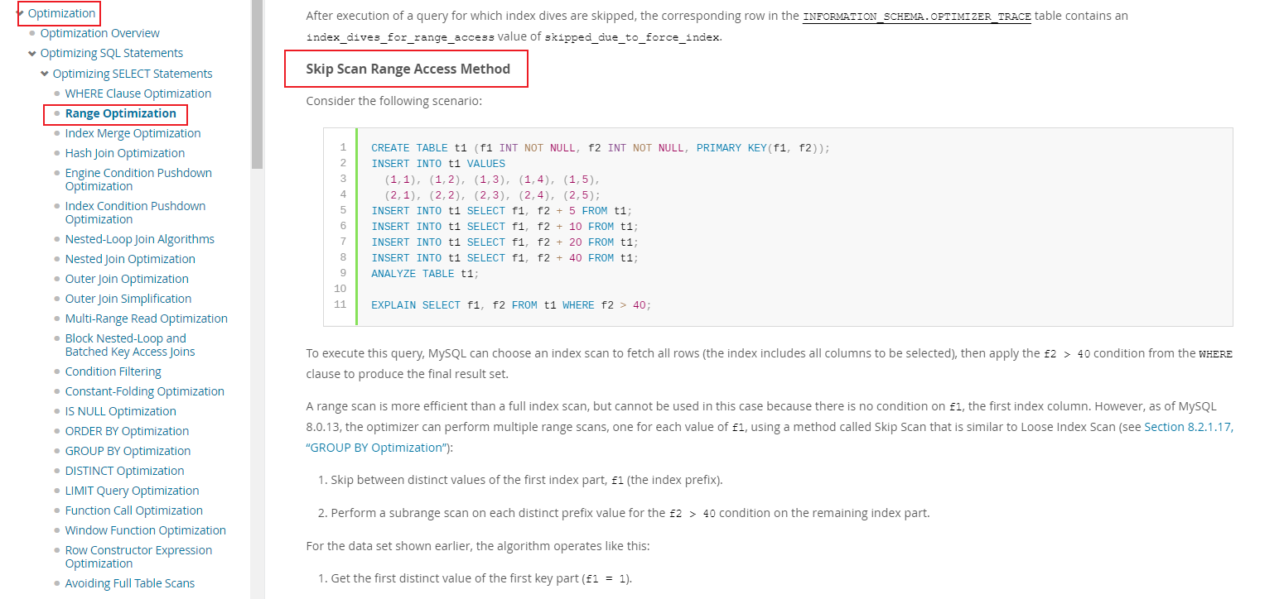Open ORDER BY Optimization page
The width and height of the screenshot is (1284, 599).
click(127, 431)
